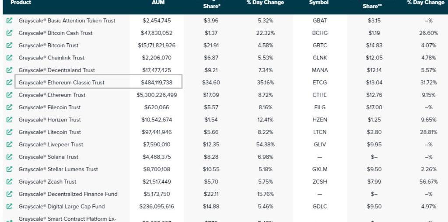Click the Symbol column header
The image size is (448, 222).
318,3
